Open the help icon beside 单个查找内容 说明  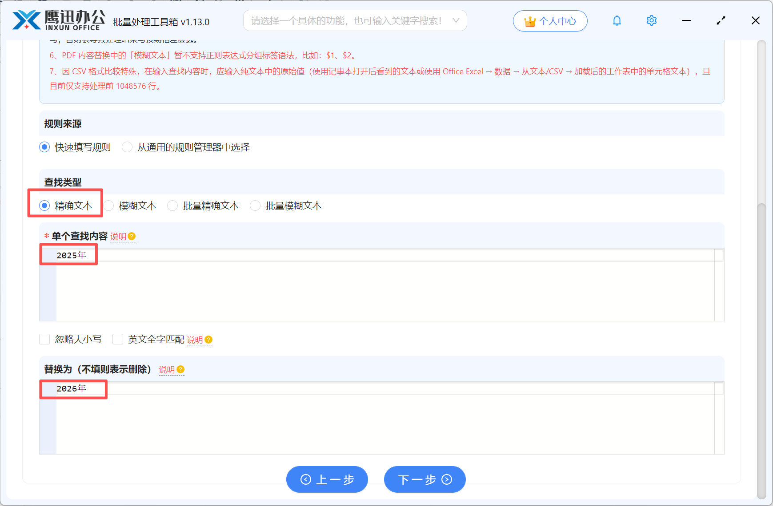pyautogui.click(x=131, y=237)
